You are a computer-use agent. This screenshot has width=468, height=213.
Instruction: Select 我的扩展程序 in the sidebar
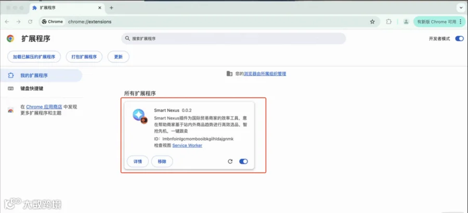[41, 75]
